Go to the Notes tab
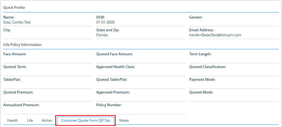The image size is (282, 127). (x=124, y=120)
